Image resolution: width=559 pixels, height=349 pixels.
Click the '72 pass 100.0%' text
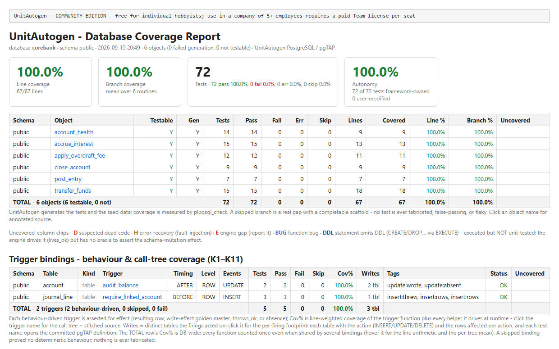(x=229, y=84)
